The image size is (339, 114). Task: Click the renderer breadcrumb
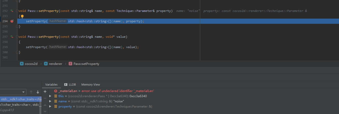coord(53,64)
